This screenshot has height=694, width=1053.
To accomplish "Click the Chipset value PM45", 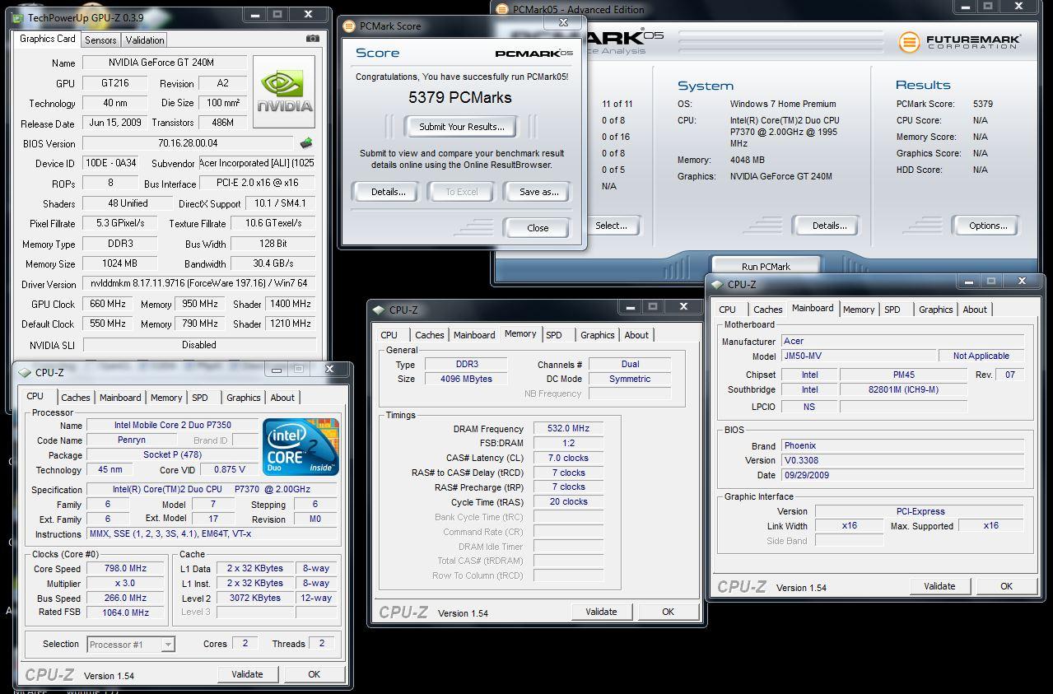I will point(904,375).
